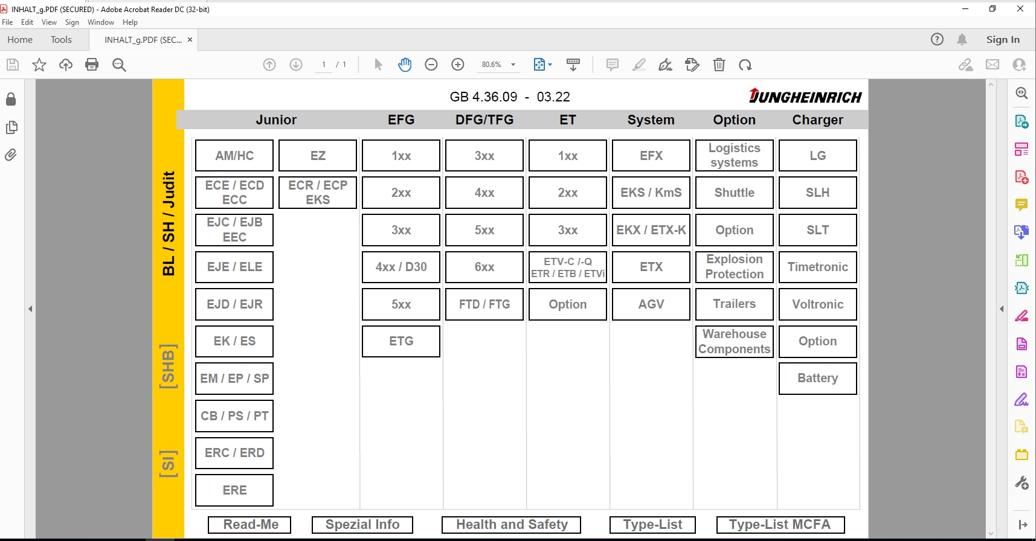This screenshot has width=1036, height=541.
Task: Open the Find text magnifier tool
Action: (119, 65)
